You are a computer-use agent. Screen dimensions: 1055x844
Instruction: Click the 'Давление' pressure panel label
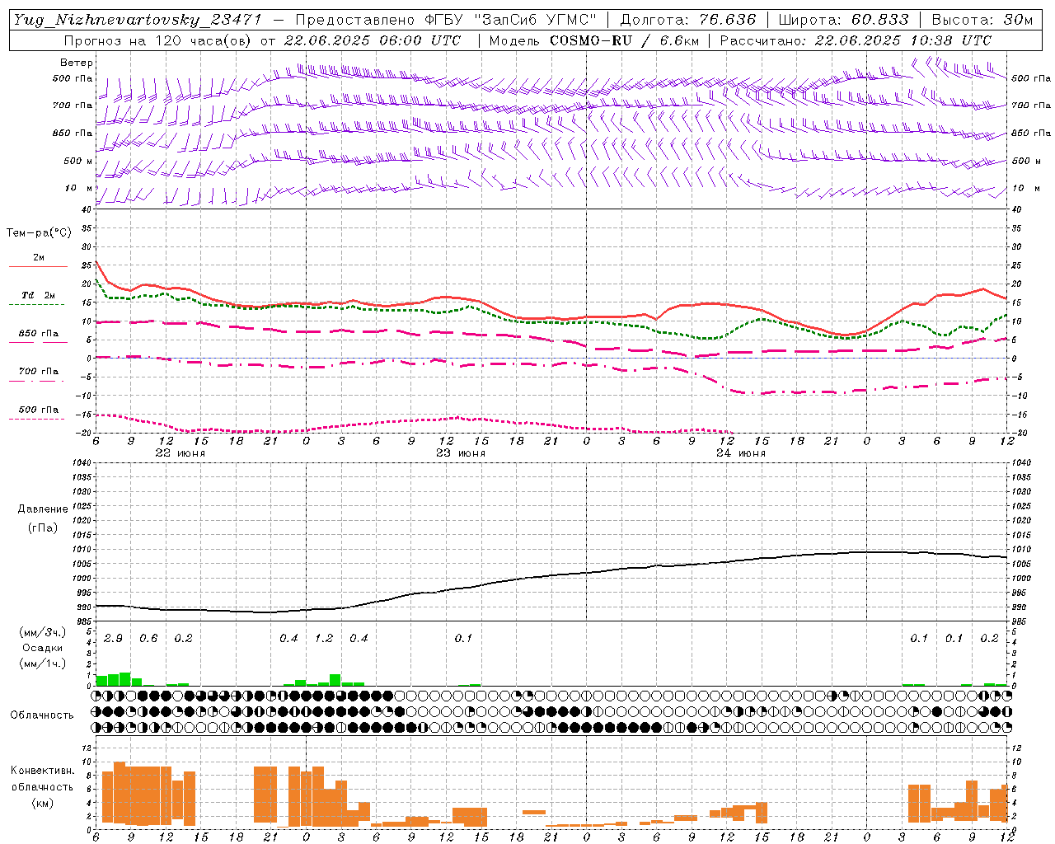(43, 509)
